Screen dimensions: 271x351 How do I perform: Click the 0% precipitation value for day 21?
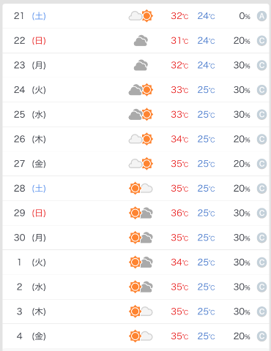[245, 16]
